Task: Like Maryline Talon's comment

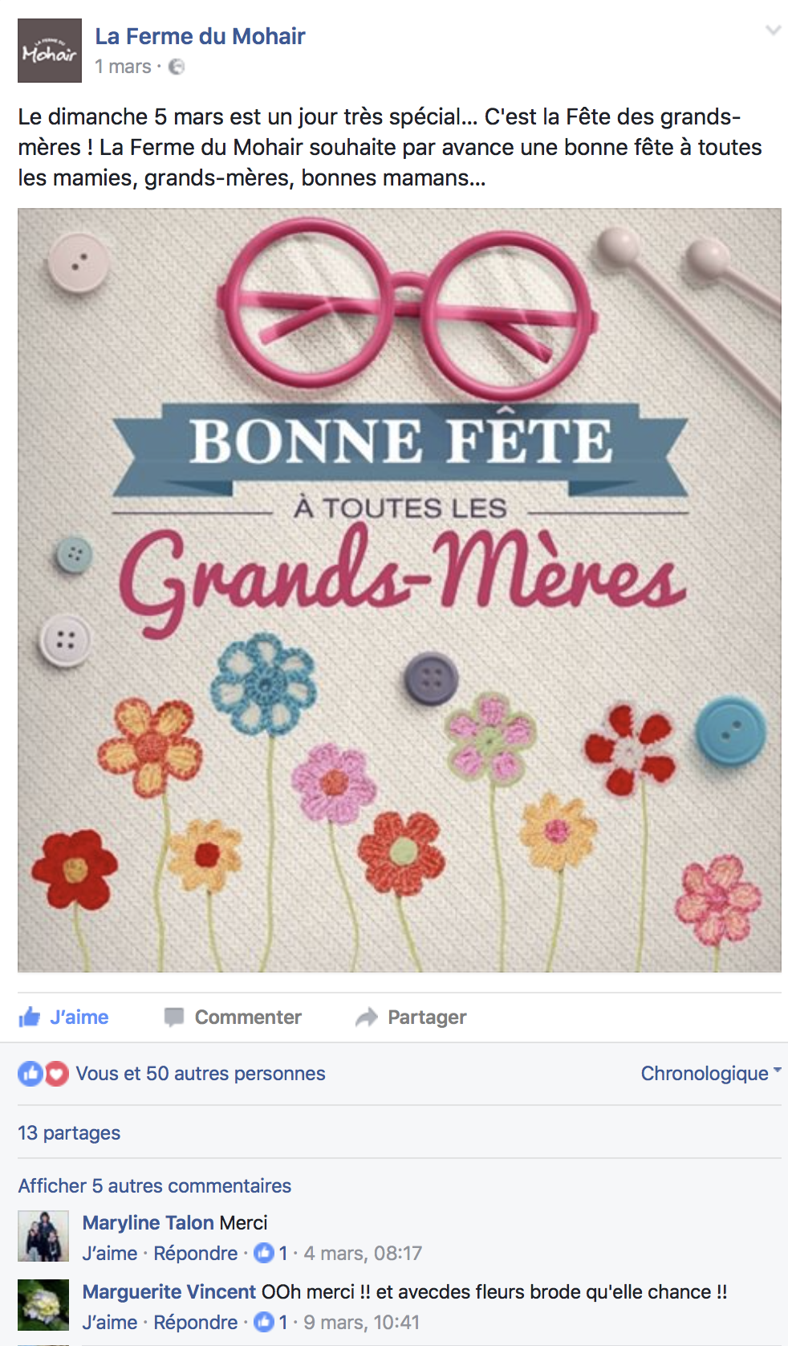Action: tap(110, 1254)
